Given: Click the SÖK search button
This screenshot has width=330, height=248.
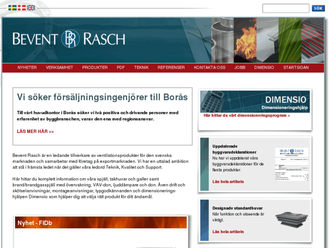Looking at the screenshot, I should (318, 8).
